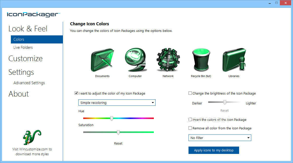The height and width of the screenshot is (163, 293).
Task: Check Invert the colors option
Action: (190, 120)
